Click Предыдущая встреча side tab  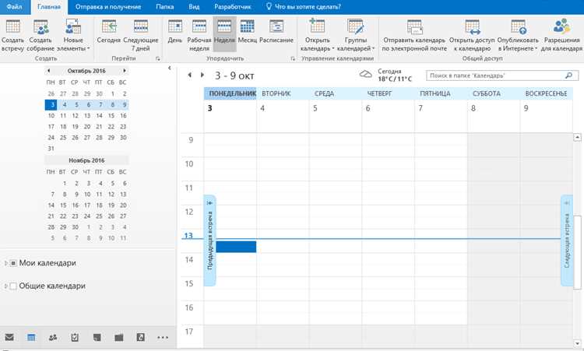[x=209, y=240]
